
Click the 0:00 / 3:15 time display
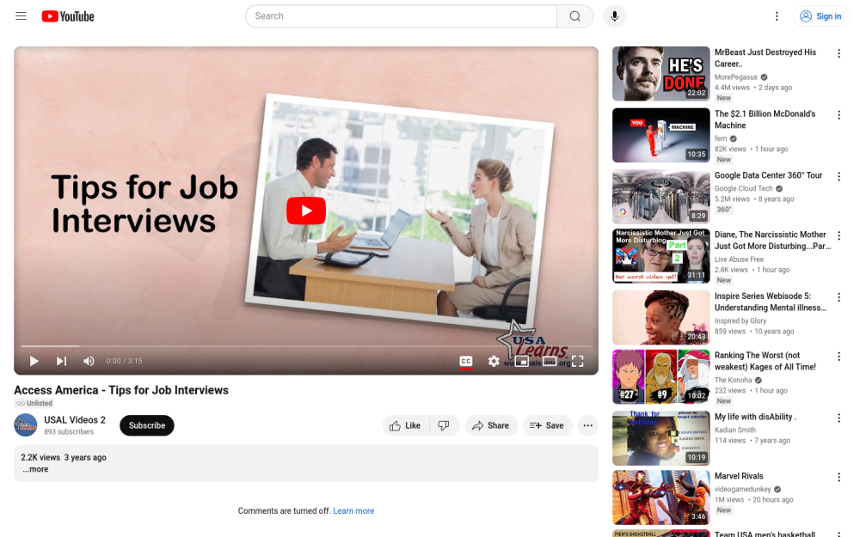tap(124, 361)
